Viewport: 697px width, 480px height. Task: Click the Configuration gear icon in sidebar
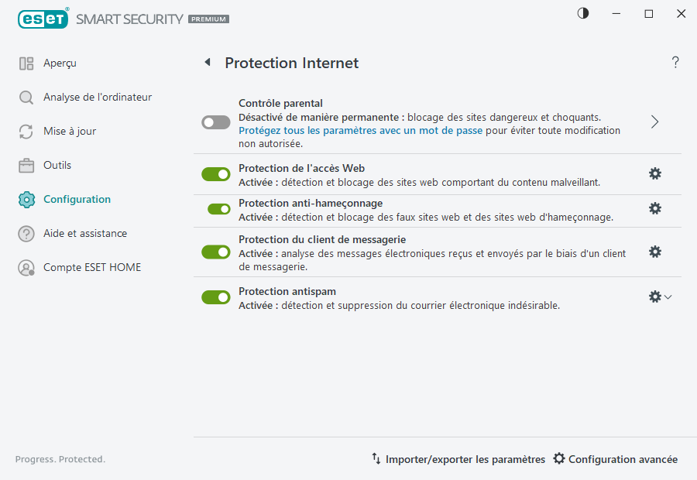[x=25, y=199]
